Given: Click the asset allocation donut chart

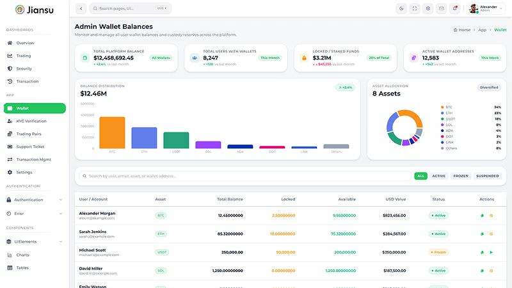Looking at the screenshot, I should point(404,127).
